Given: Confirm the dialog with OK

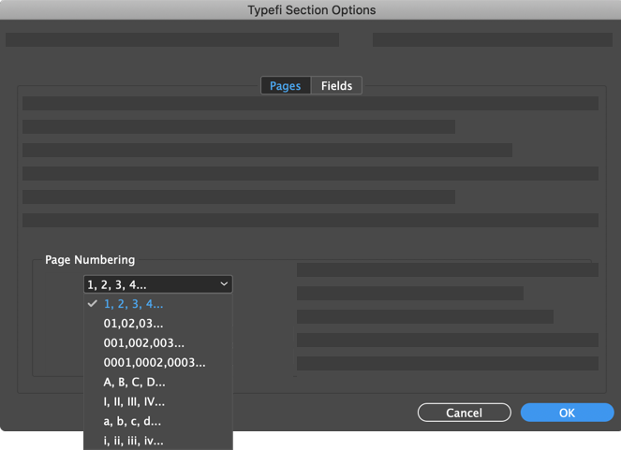Looking at the screenshot, I should 567,413.
